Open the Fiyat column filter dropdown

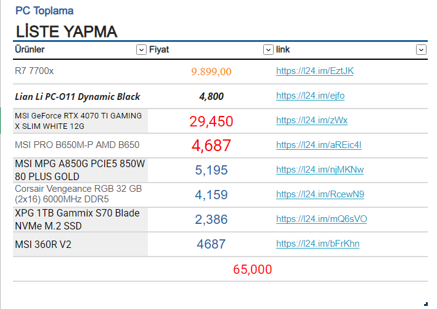tap(268, 50)
